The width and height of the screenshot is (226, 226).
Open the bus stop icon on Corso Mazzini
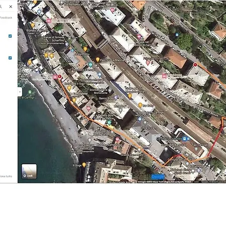pyautogui.click(x=177, y=35)
